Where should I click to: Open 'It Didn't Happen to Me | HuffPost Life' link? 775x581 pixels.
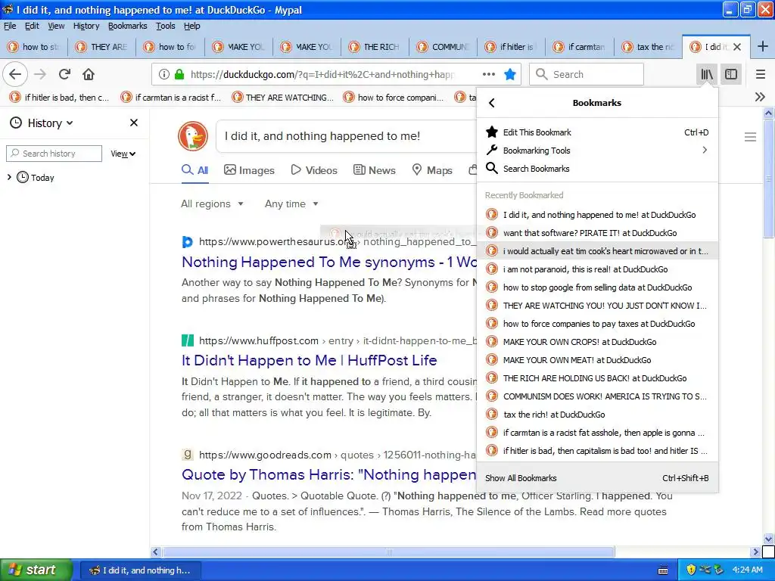(309, 360)
